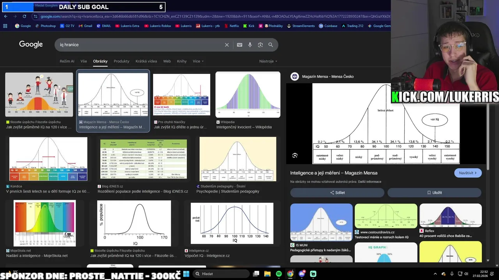This screenshot has height=280, width=499.
Task: Reload the page using the refresh icon
Action: point(24,16)
